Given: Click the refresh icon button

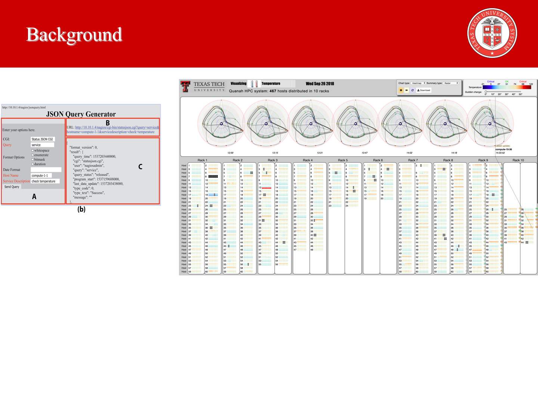Looking at the screenshot, I should tap(412, 90).
